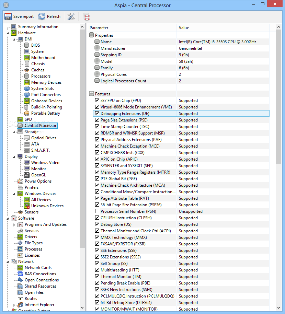Select the Drivers tree entry
The image size is (285, 314).
pos(31,237)
